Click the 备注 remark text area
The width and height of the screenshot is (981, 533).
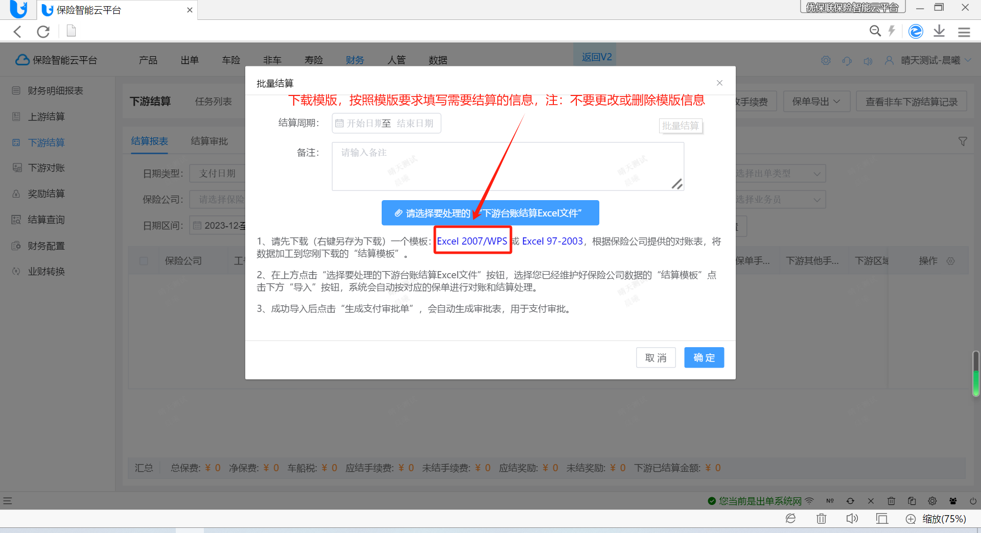point(508,166)
